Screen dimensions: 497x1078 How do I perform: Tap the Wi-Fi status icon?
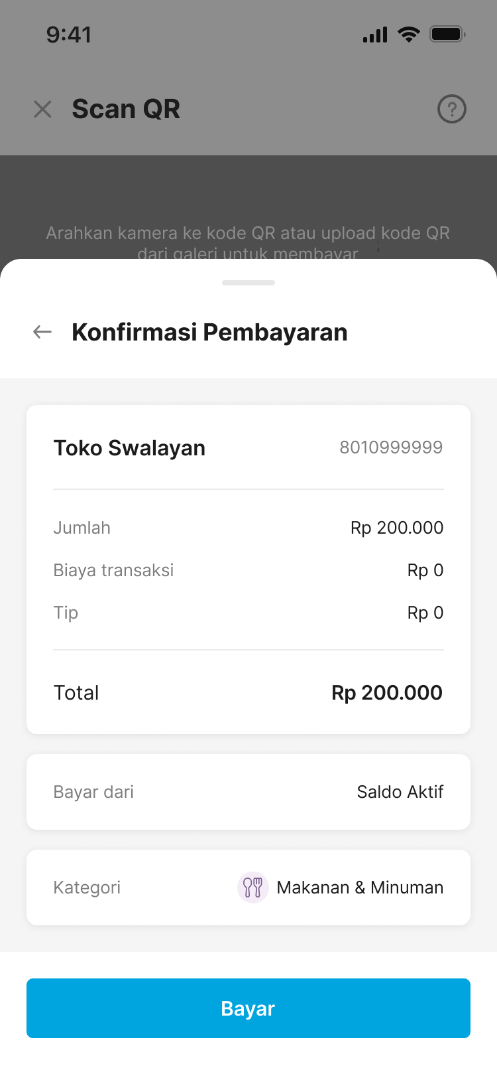pyautogui.click(x=409, y=35)
